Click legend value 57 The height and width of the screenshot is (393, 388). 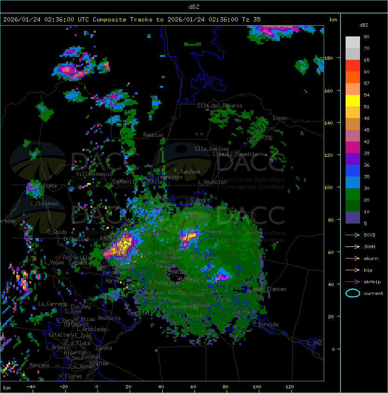(x=367, y=83)
